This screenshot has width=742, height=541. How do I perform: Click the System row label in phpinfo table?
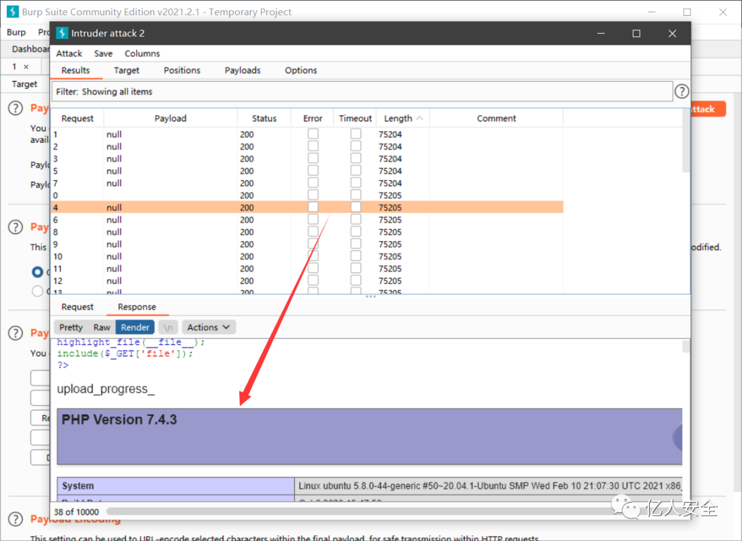[78, 485]
